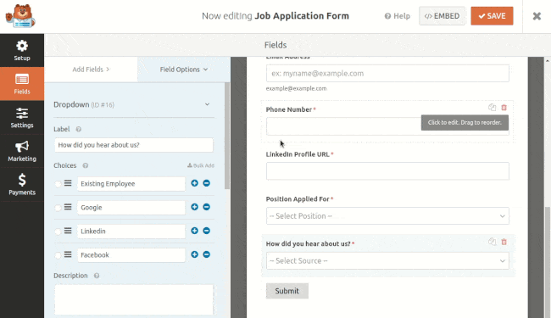Save the form
The width and height of the screenshot is (551, 318).
pos(492,16)
